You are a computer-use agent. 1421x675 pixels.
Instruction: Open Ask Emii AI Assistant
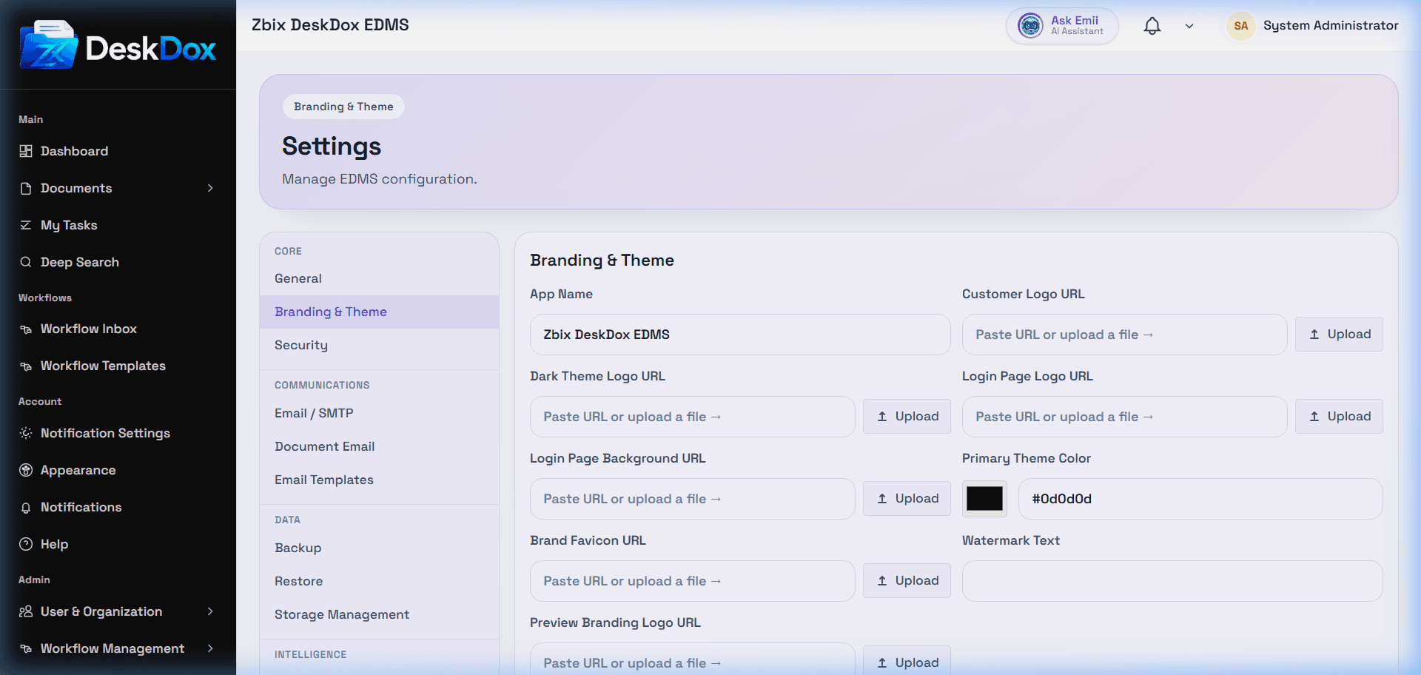[x=1062, y=26]
